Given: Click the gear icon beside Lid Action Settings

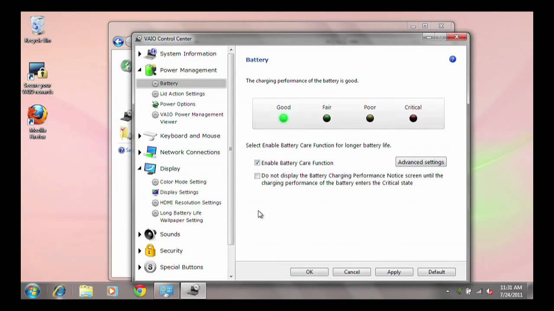Looking at the screenshot, I should [x=155, y=94].
